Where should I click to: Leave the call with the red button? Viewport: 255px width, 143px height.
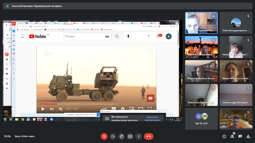148,136
